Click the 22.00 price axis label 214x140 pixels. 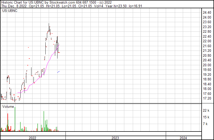click(207, 41)
